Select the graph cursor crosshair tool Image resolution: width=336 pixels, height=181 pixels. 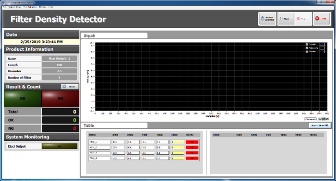pos(320,119)
